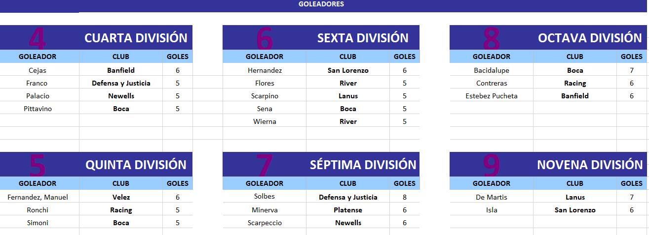649x235 pixels.
Task: Select the Velez club cell
Action: point(121,197)
